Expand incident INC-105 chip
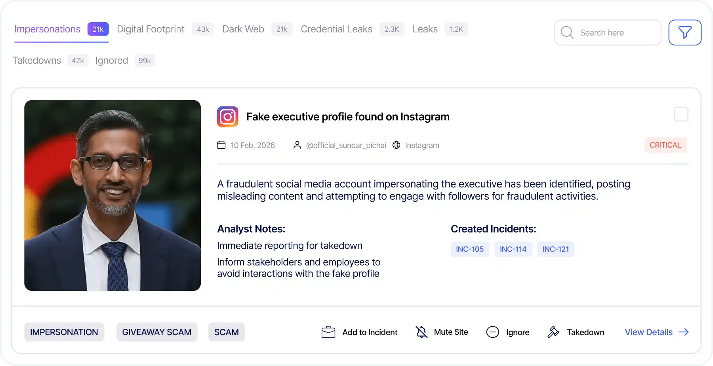The width and height of the screenshot is (713, 366). (x=470, y=249)
